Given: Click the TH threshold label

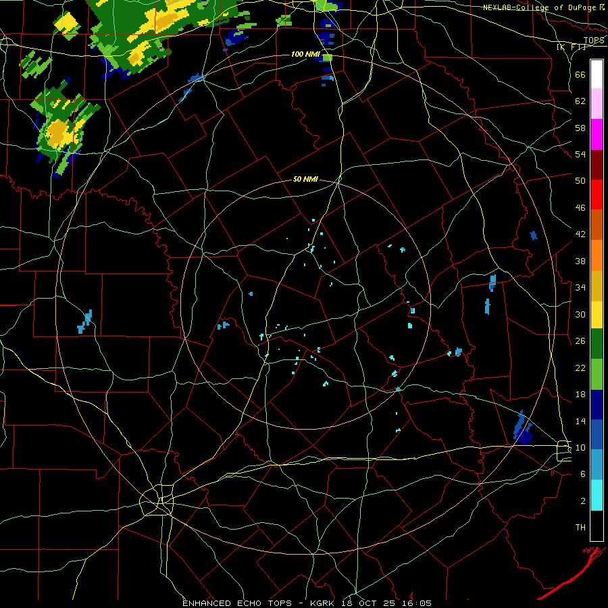Looking at the screenshot, I should pos(580,528).
